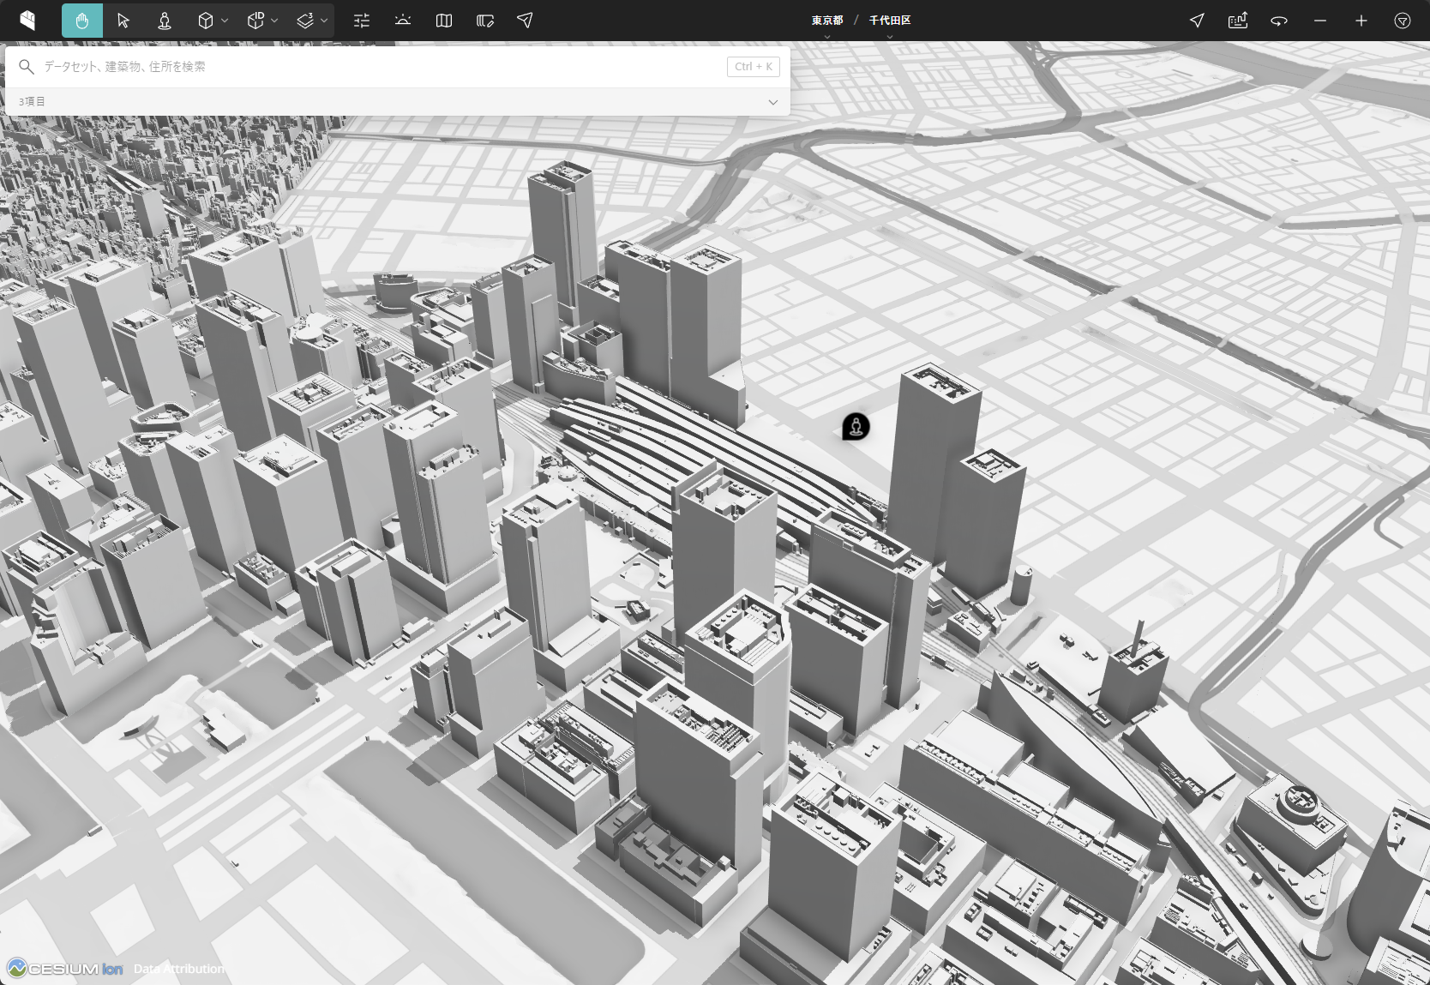Open dropdown arrow next to cube tool
Screen dimensions: 1430x985
[x=225, y=21]
